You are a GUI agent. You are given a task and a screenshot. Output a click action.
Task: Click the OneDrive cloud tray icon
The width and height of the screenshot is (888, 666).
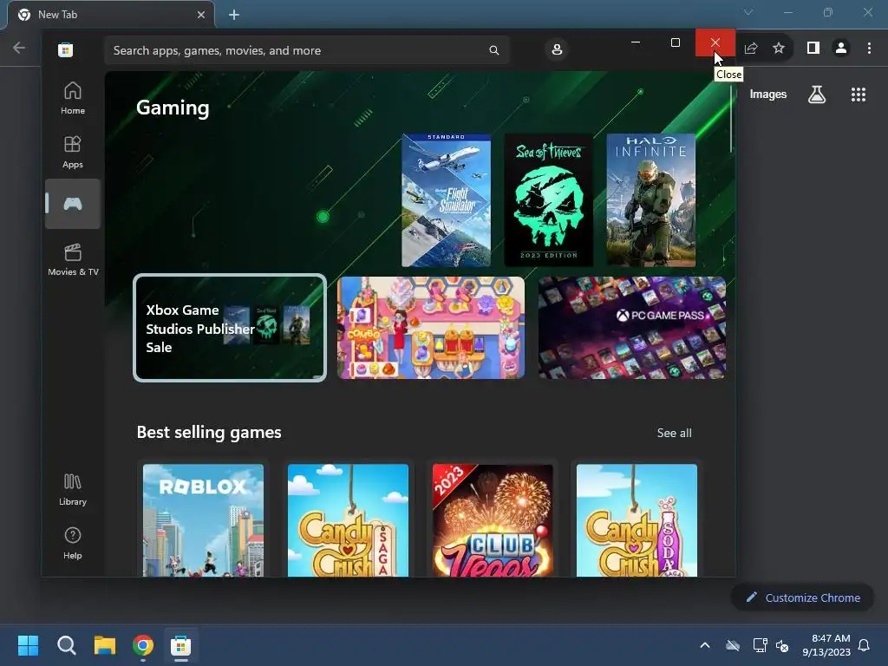[x=733, y=645]
